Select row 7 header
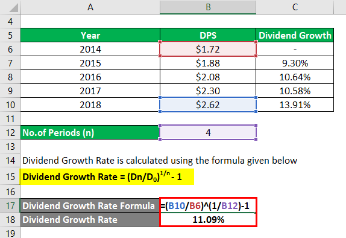346x238 pixels. click(10, 63)
